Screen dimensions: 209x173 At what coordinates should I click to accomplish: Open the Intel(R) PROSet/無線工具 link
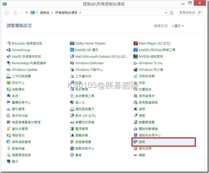[157, 50]
